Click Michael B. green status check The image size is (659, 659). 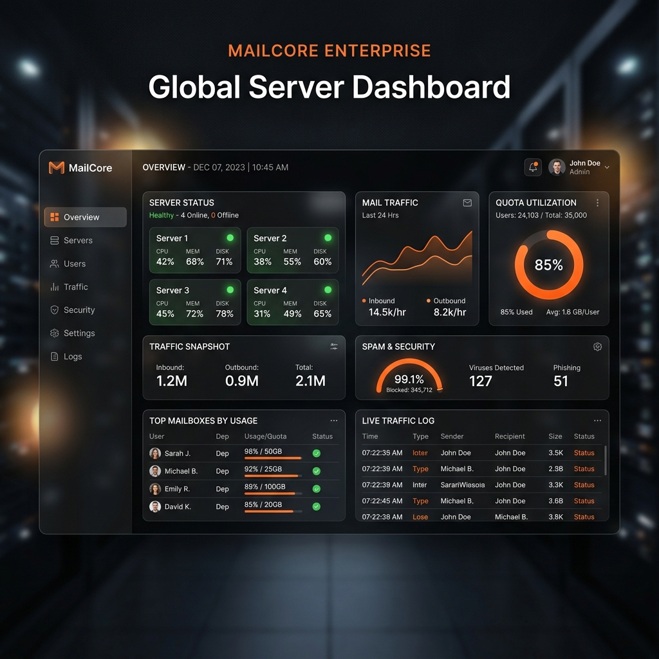click(x=317, y=471)
